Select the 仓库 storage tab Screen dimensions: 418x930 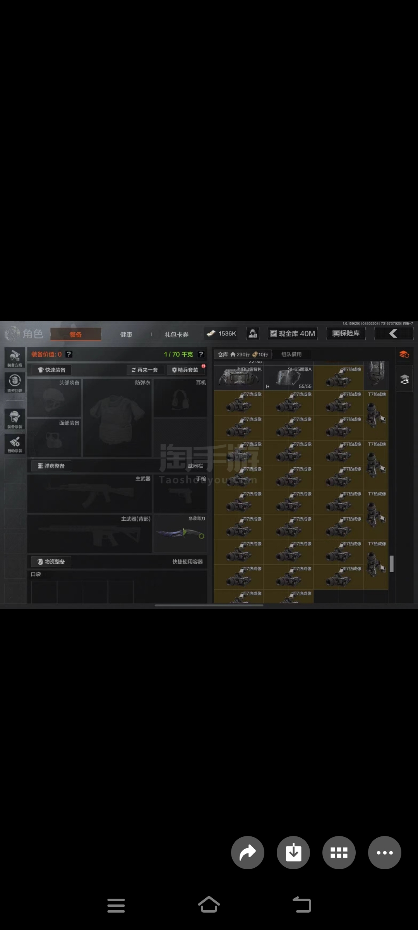243,354
